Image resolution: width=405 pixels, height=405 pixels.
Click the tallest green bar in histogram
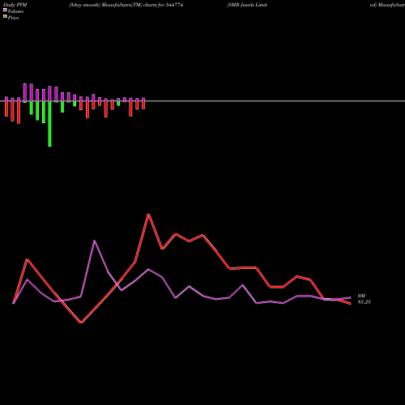point(49,124)
